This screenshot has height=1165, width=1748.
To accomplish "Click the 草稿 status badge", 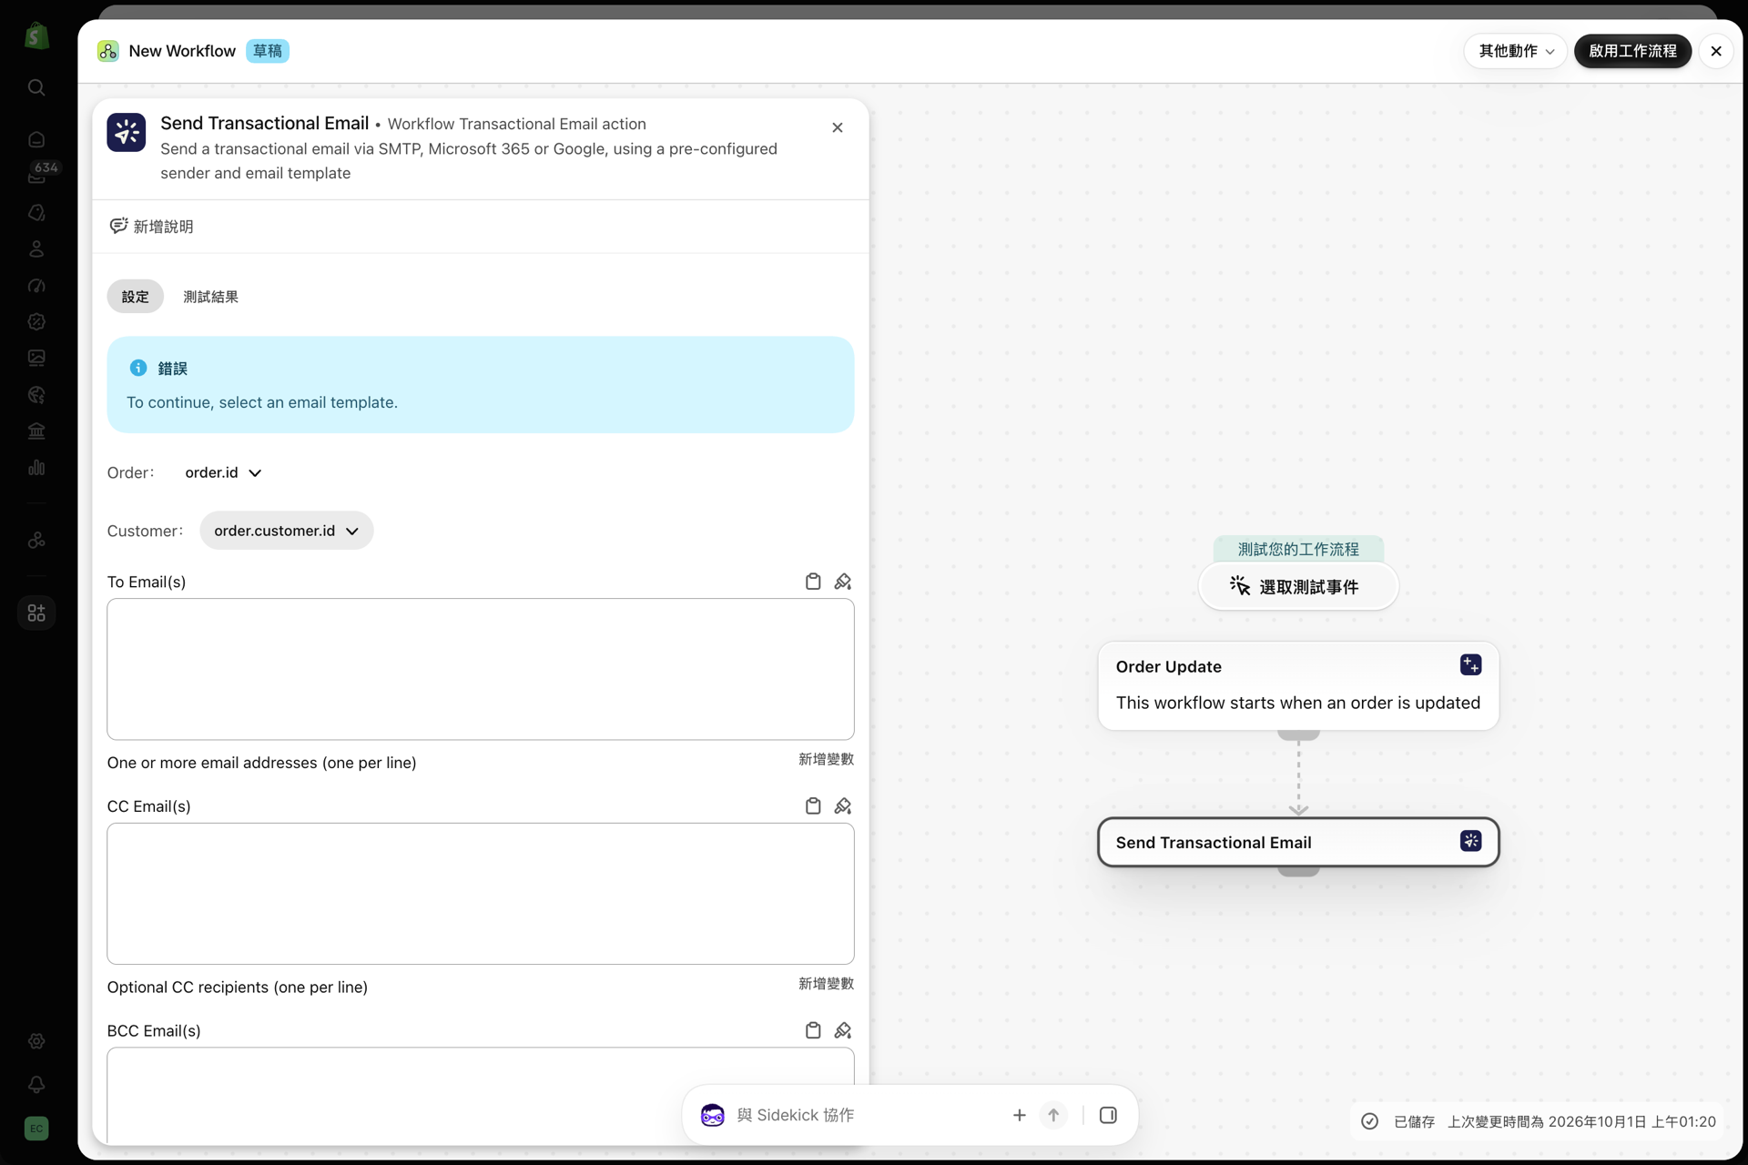I will 268,51.
